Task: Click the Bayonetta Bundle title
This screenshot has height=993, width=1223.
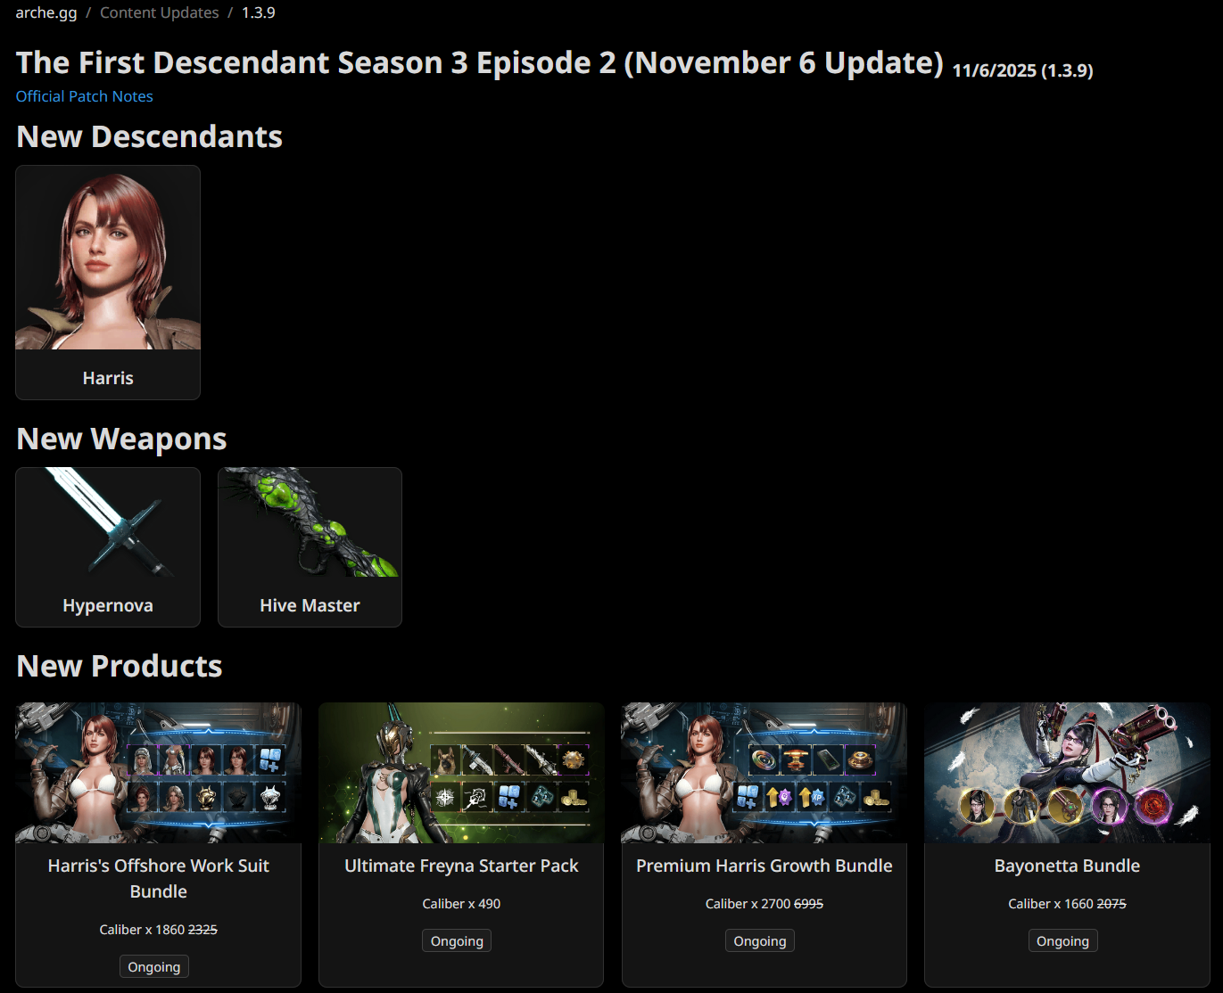Action: point(1067,866)
